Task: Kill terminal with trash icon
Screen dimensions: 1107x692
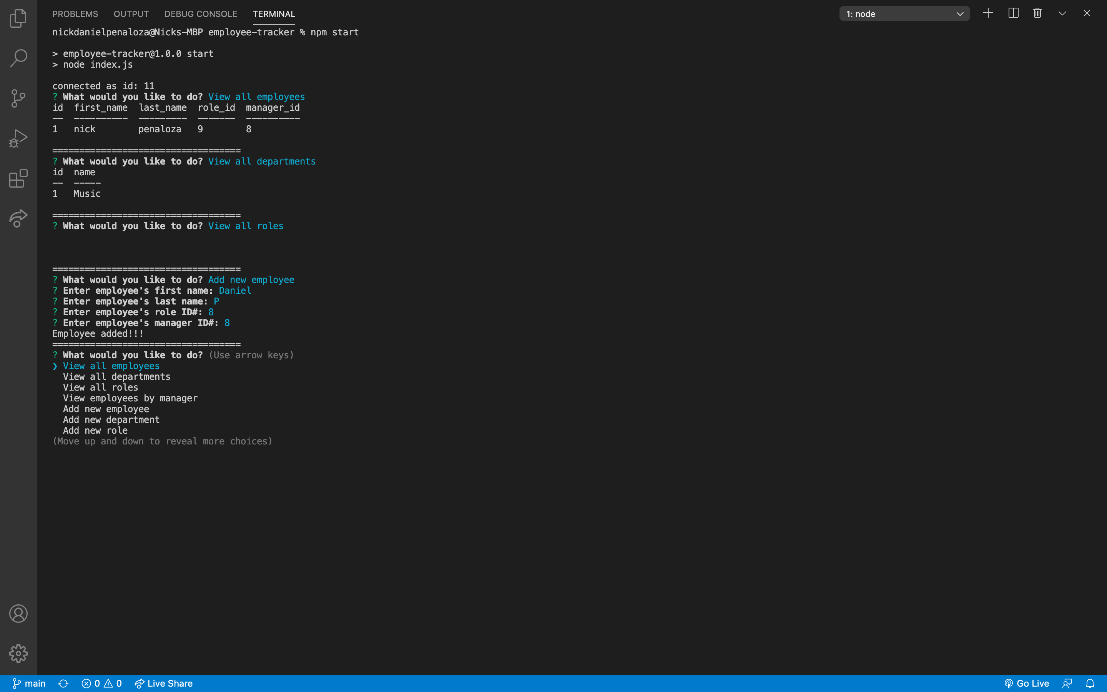Action: point(1037,13)
